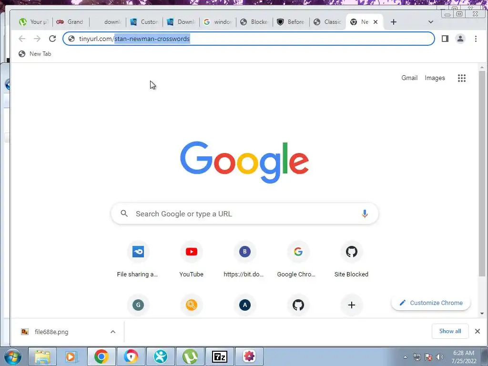
Task: Show hidden system tray icons
Action: tap(405, 357)
